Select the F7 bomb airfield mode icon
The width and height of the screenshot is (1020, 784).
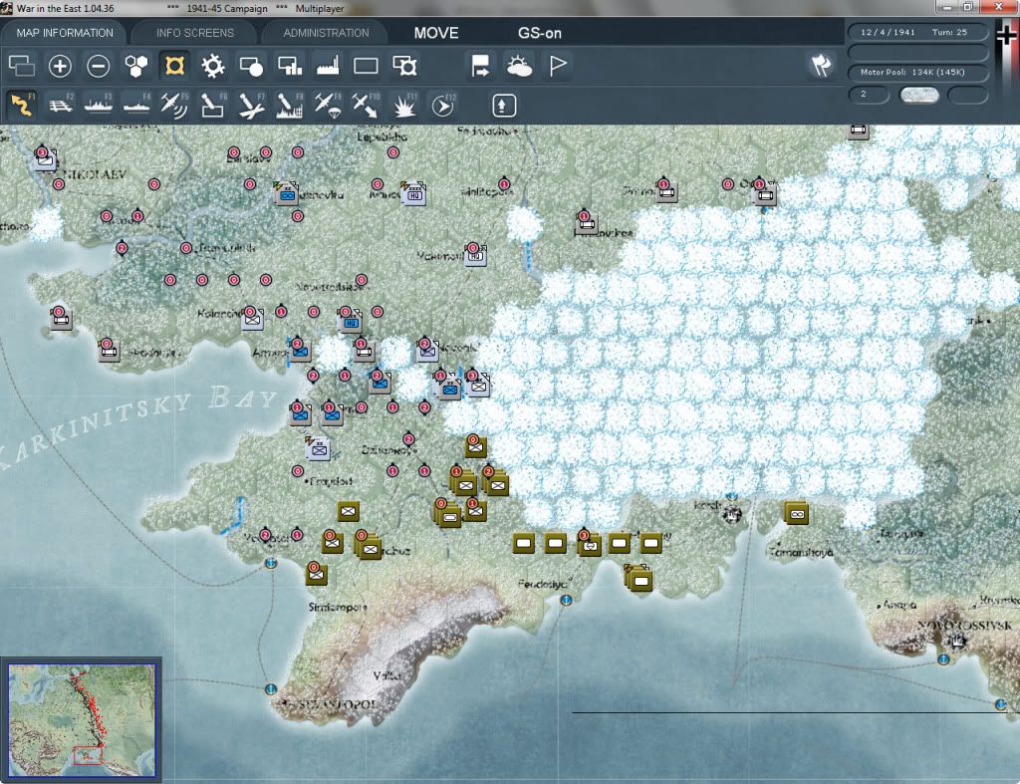coord(251,105)
